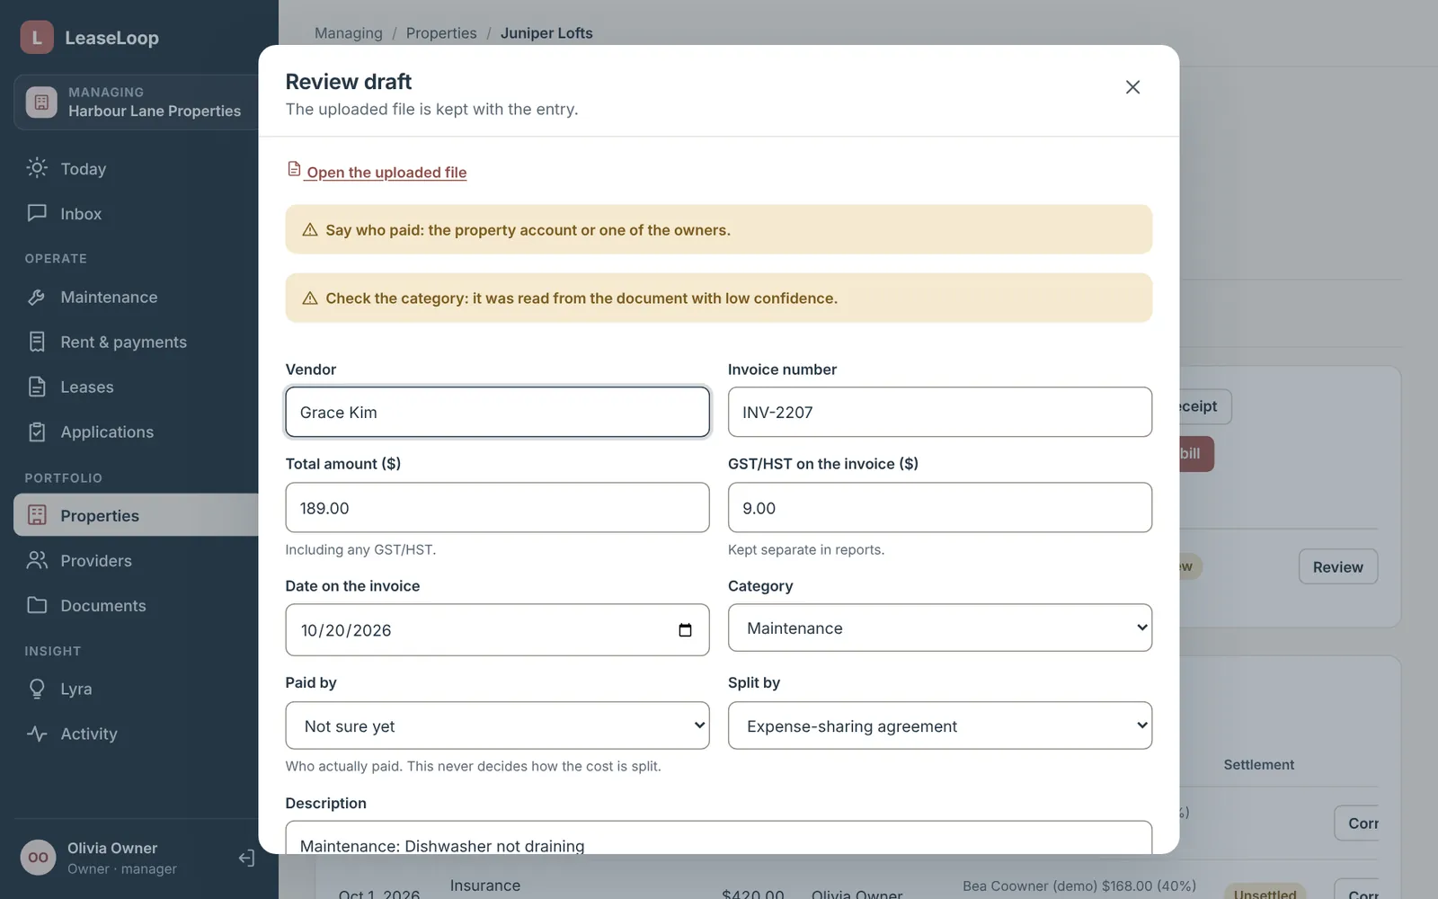Click the Properties breadcrumb link
This screenshot has height=899, width=1438.
tap(441, 33)
